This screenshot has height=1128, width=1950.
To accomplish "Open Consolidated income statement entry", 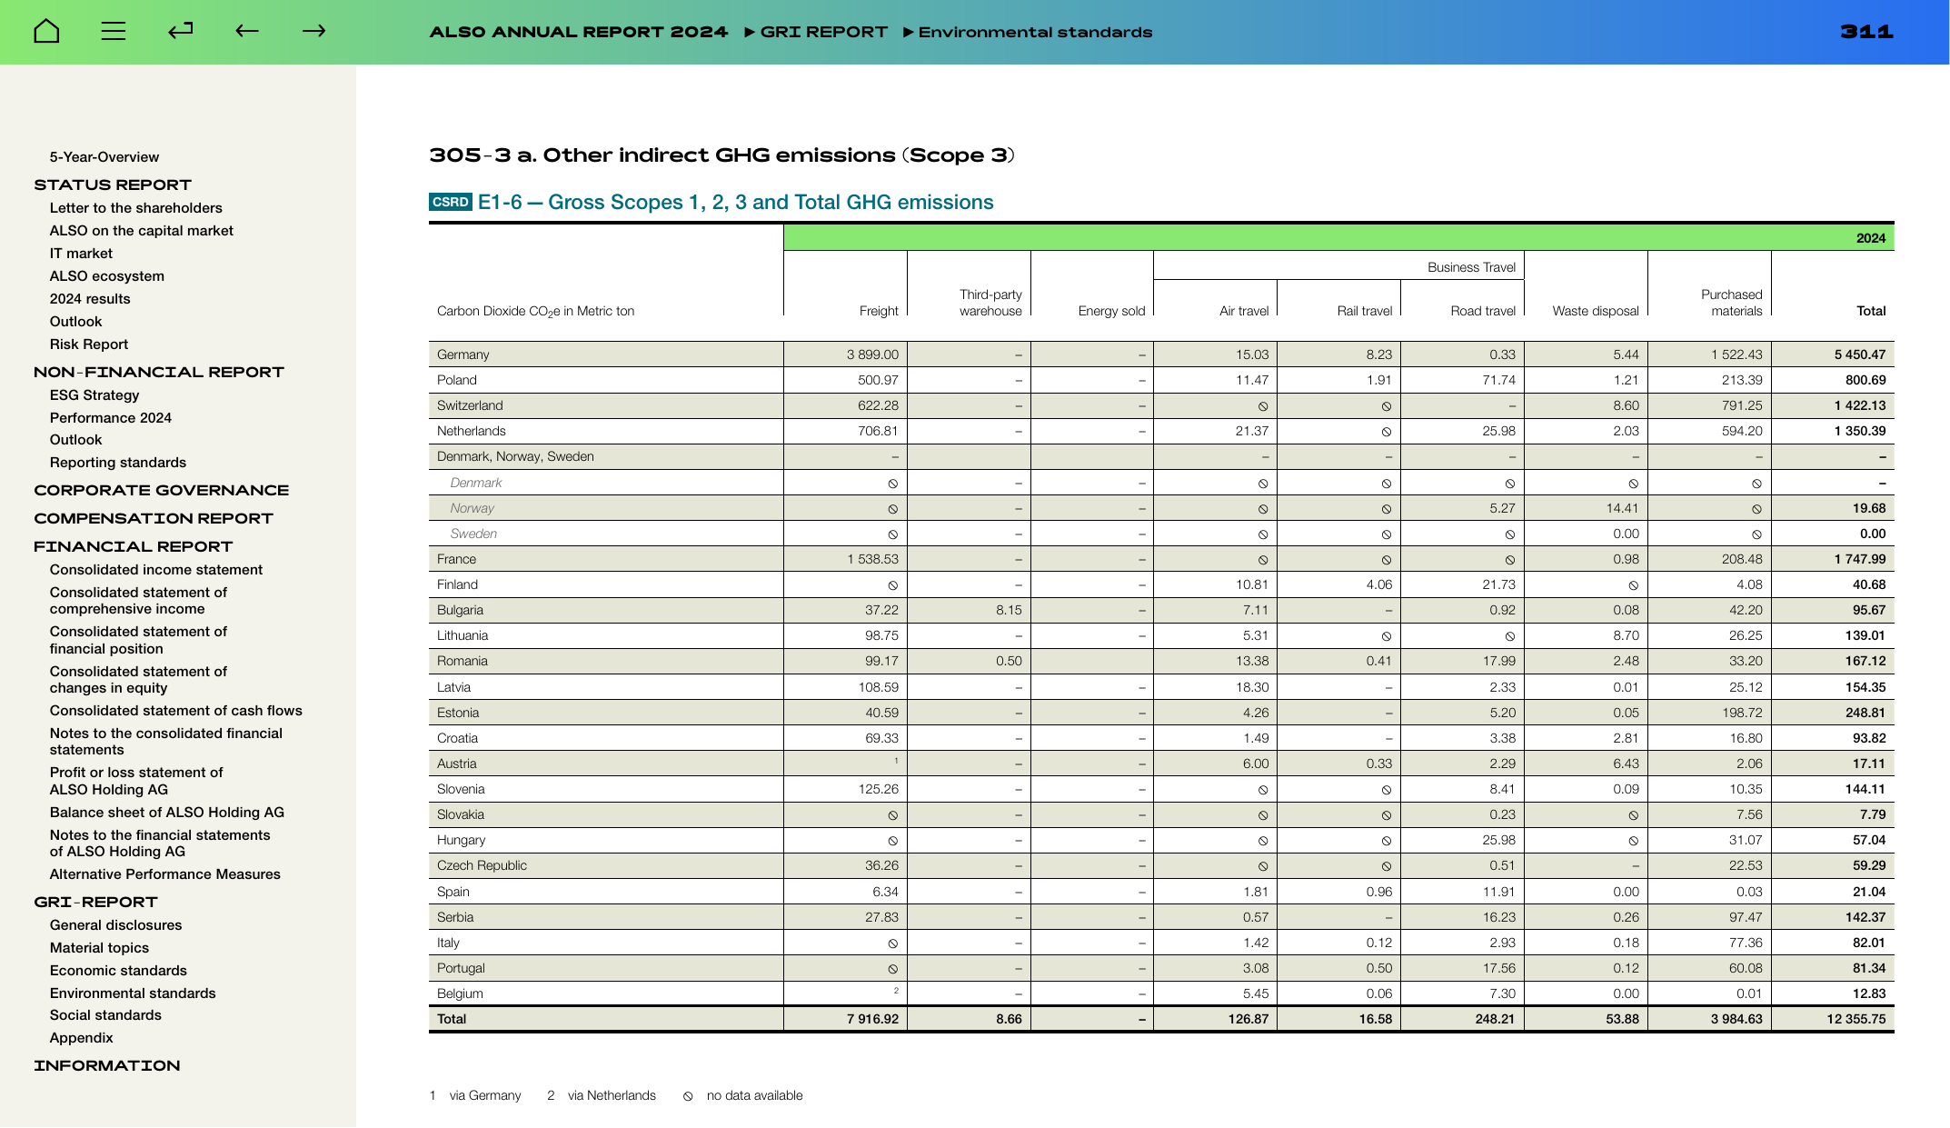I will (156, 570).
